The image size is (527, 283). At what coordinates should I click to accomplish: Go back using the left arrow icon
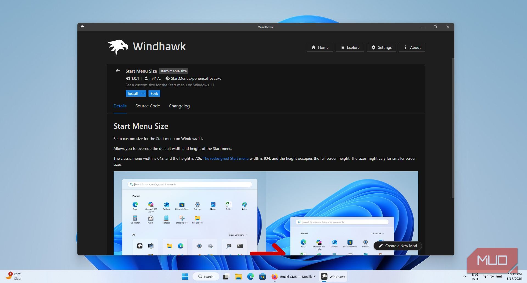(x=118, y=71)
